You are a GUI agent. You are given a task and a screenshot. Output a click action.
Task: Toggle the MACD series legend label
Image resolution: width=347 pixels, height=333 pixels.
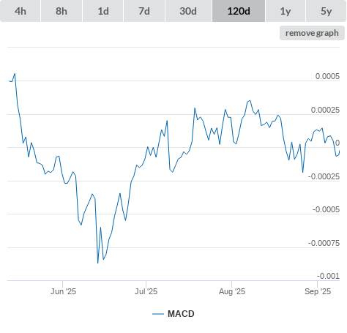click(x=181, y=314)
